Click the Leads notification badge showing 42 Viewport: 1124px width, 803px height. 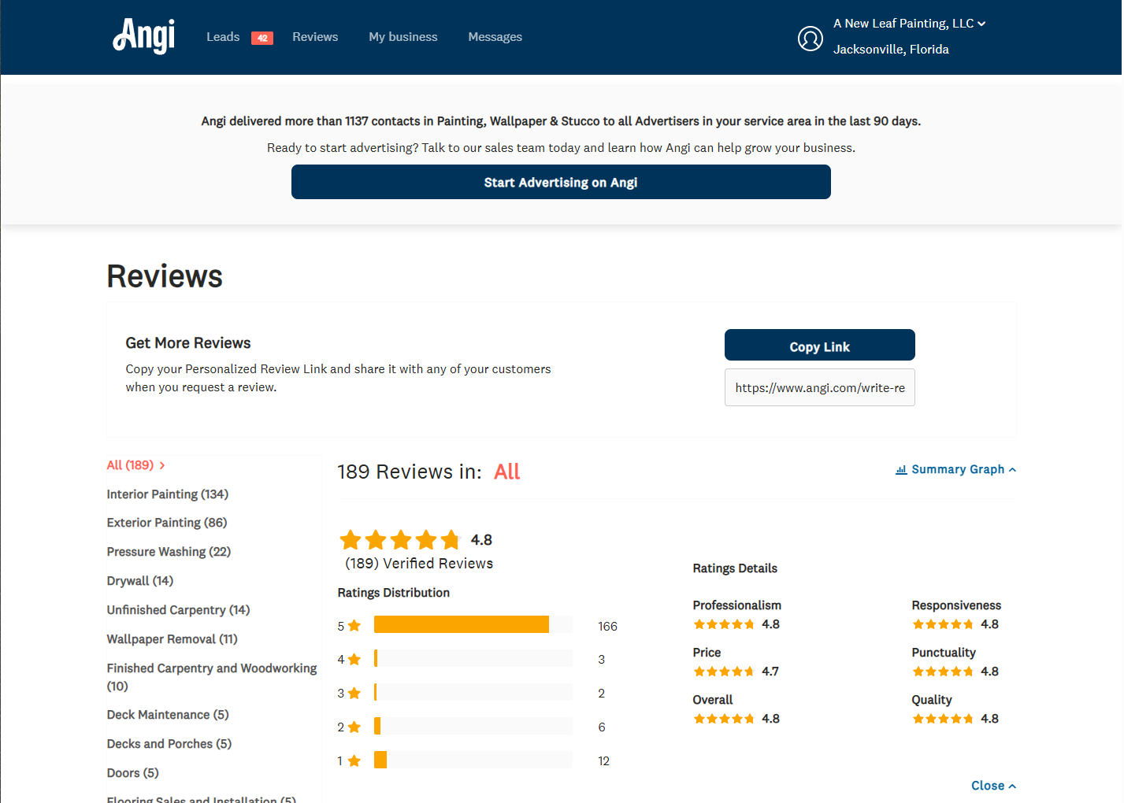pos(262,38)
